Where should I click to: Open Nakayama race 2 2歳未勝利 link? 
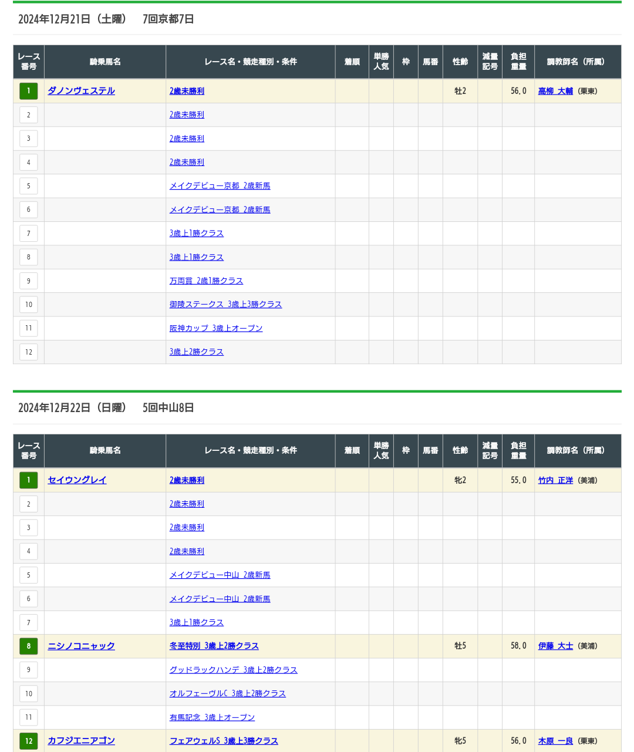187,504
